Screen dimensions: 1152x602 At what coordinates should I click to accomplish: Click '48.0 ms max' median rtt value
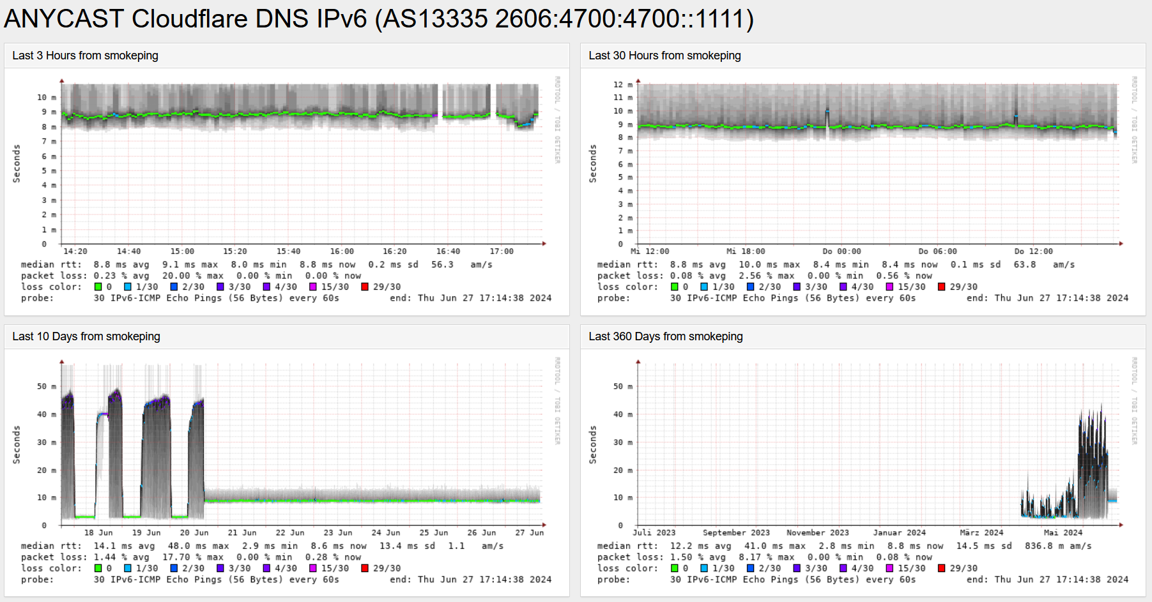point(198,546)
